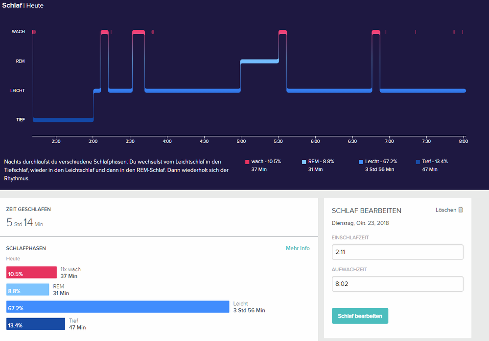Image resolution: width=489 pixels, height=341 pixels.
Task: Click the REM segment in the sleep chart
Action: pos(259,61)
